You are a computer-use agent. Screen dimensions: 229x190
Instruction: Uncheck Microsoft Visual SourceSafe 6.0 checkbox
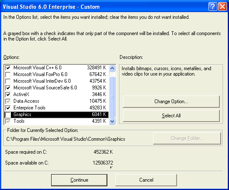(8, 88)
